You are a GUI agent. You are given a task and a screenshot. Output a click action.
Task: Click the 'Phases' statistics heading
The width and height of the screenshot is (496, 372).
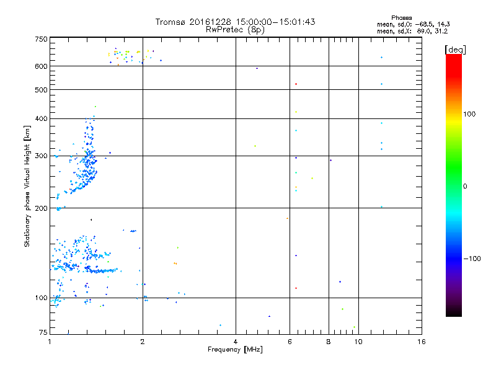point(401,18)
